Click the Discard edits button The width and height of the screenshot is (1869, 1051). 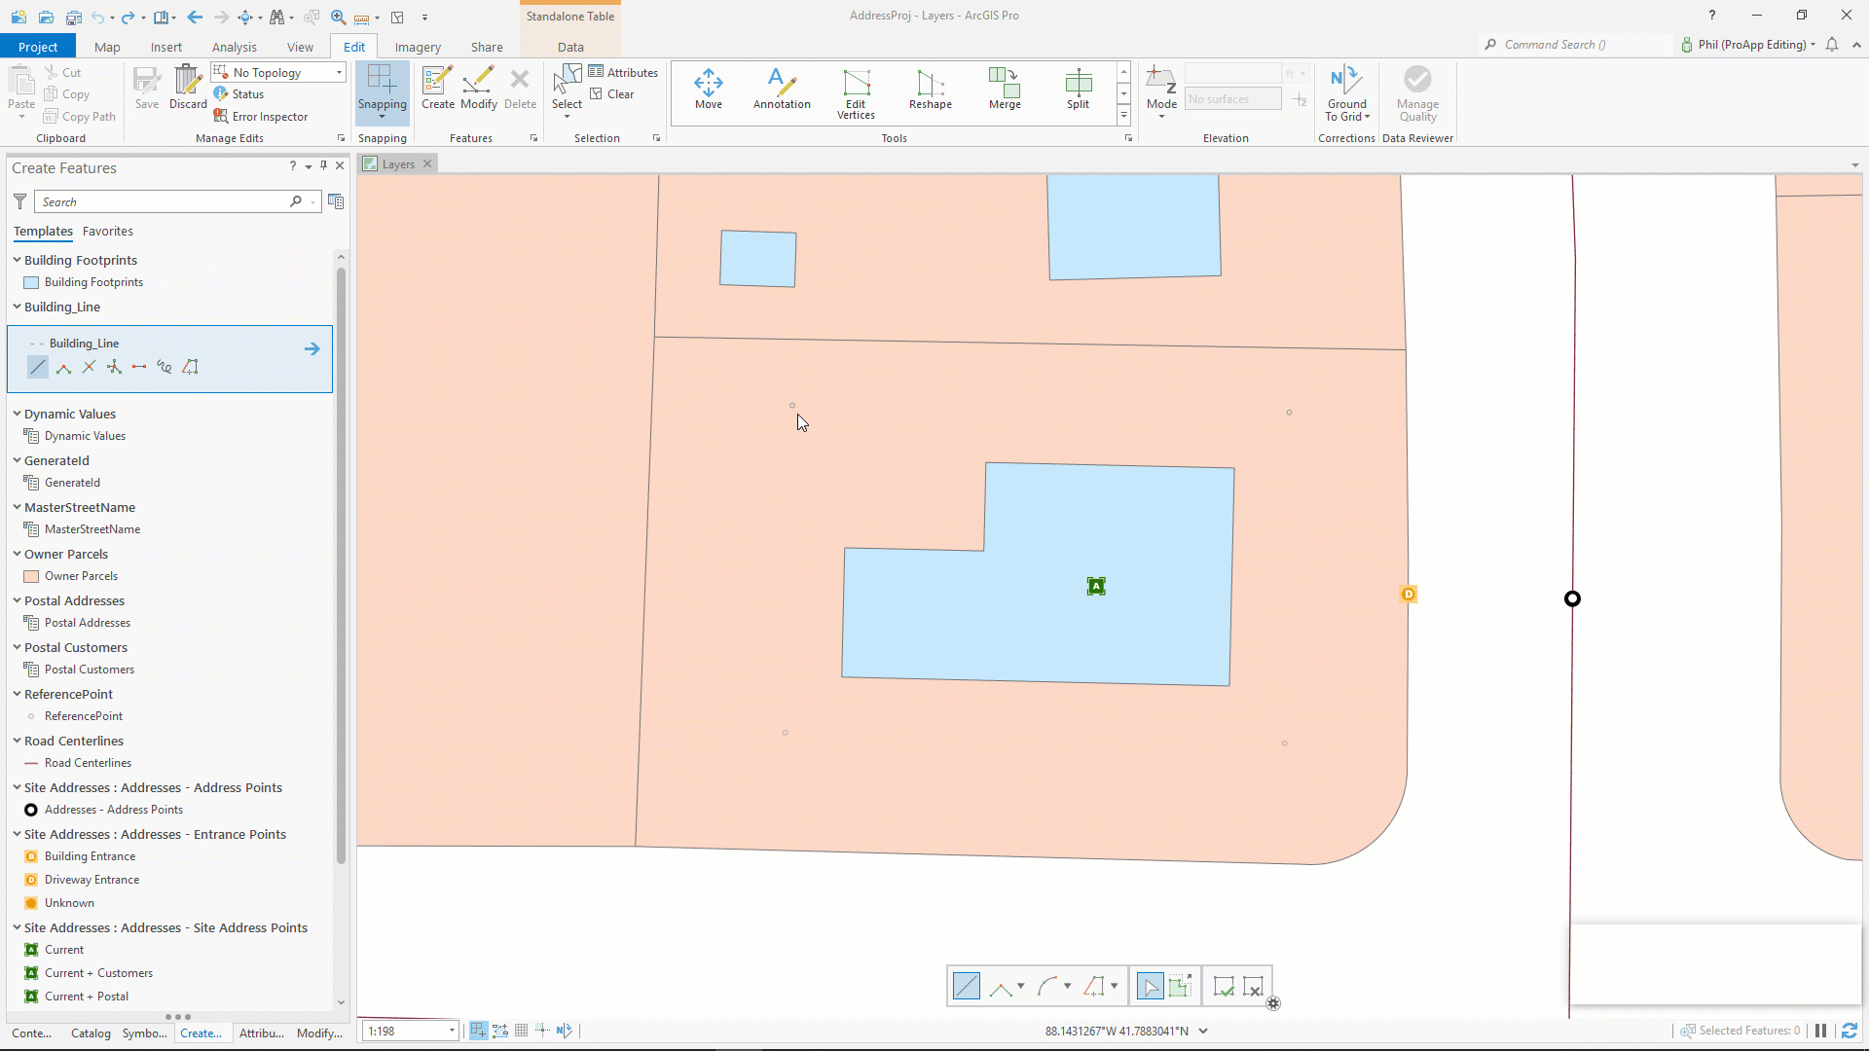click(187, 88)
